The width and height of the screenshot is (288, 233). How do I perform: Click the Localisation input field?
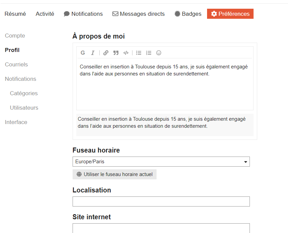pos(161,201)
